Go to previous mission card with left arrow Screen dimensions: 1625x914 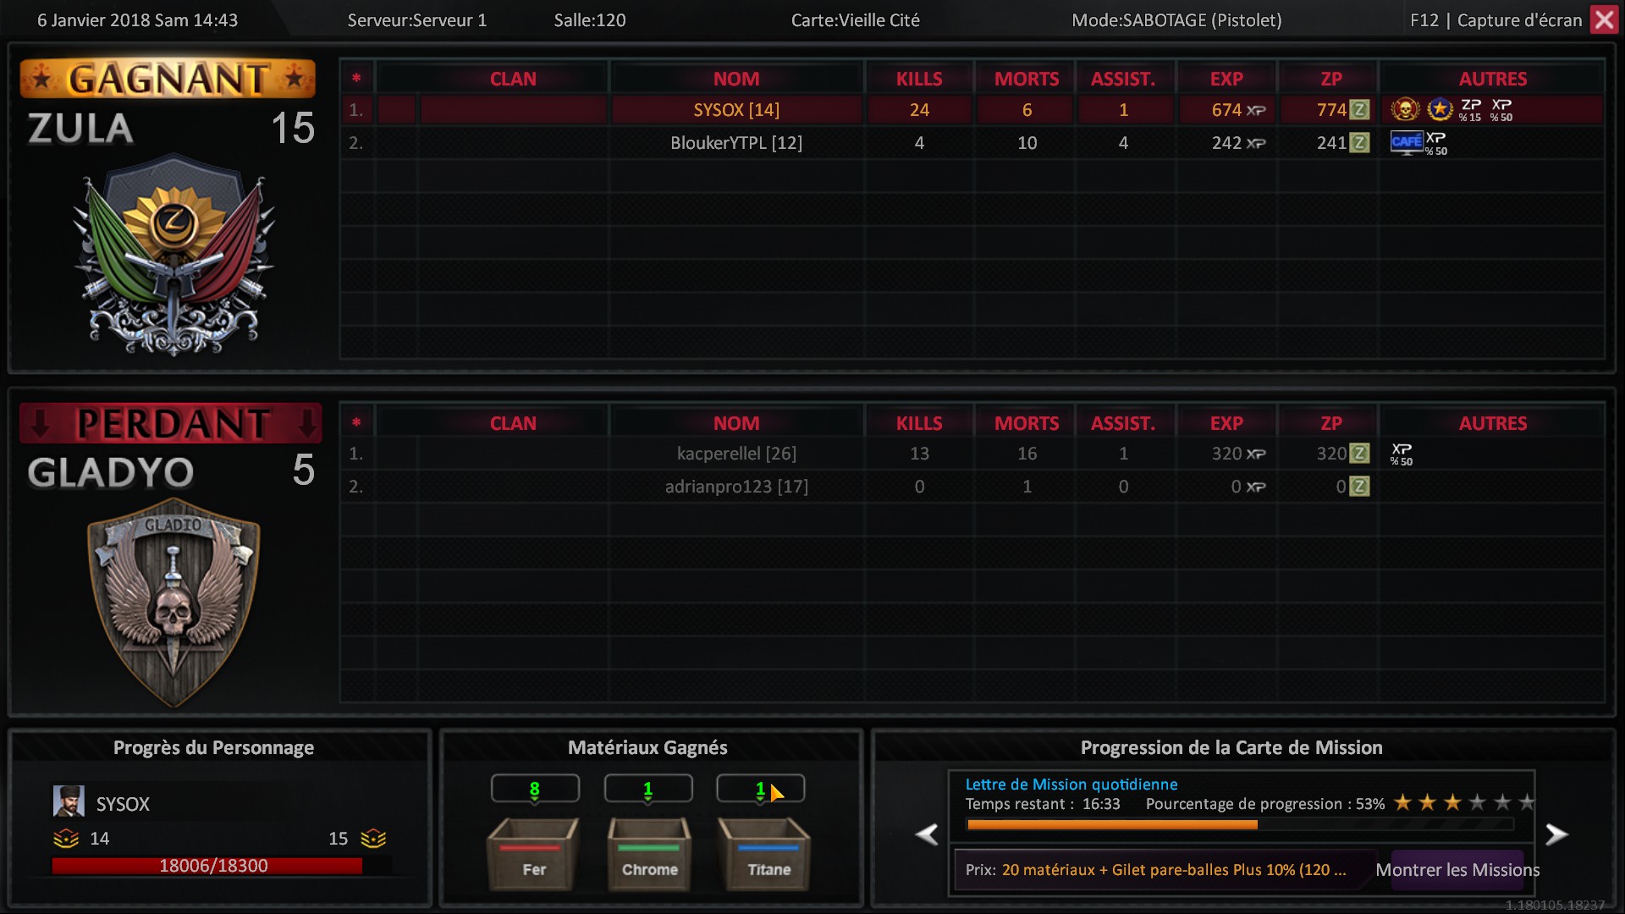click(927, 834)
